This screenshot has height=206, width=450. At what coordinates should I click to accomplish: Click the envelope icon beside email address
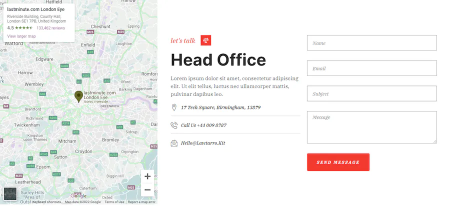[174, 143]
